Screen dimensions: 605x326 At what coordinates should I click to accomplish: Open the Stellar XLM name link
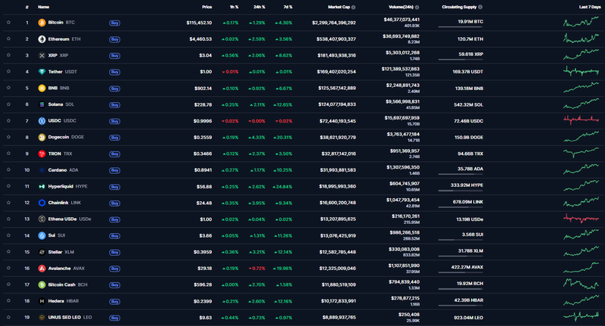(x=61, y=252)
